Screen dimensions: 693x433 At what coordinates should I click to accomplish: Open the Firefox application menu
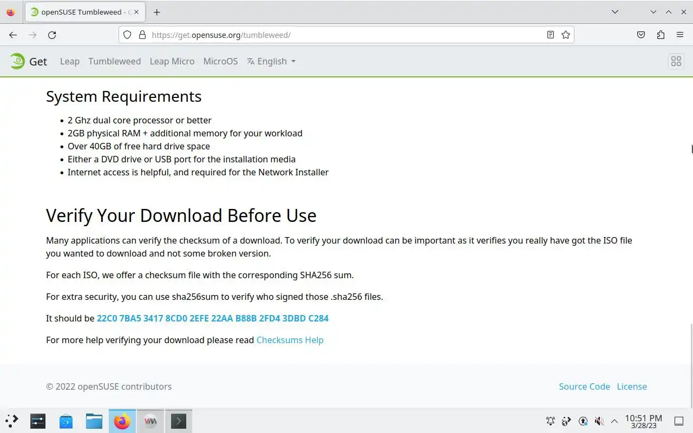coord(680,35)
